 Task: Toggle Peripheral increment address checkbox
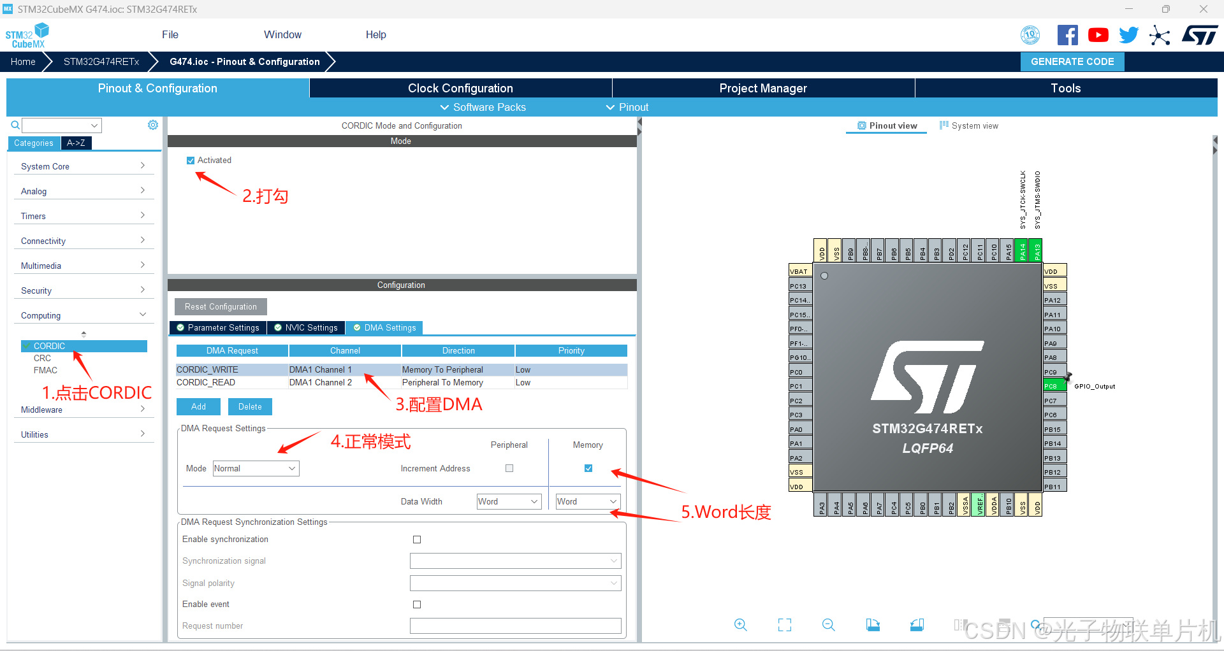click(509, 468)
